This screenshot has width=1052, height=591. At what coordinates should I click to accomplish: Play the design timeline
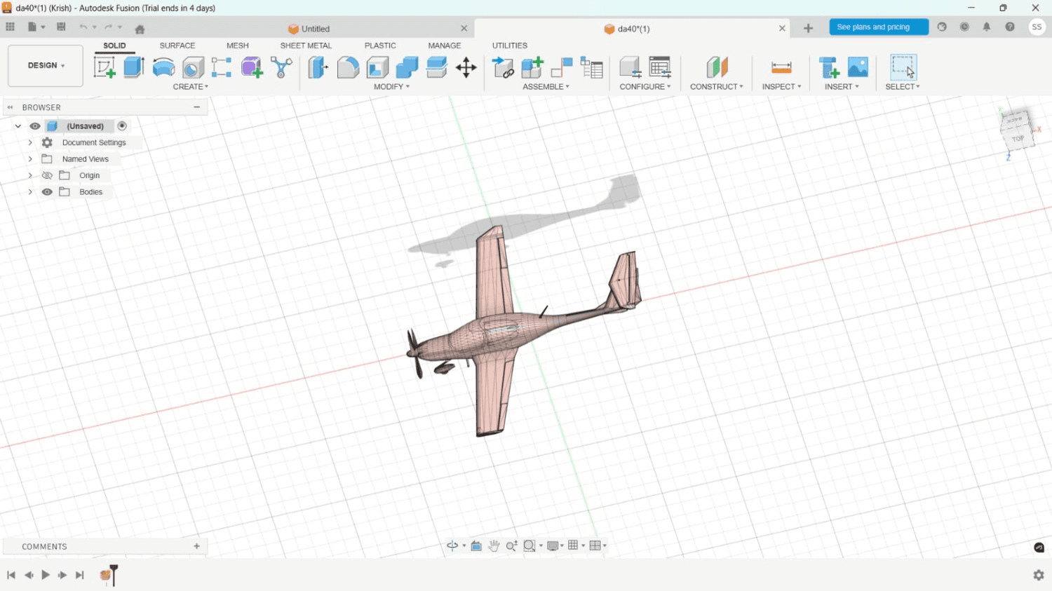point(45,574)
